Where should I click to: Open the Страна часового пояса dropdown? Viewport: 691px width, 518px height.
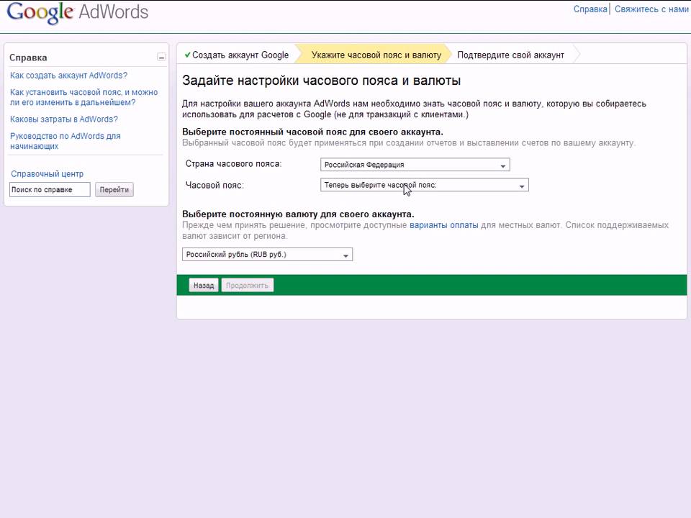[415, 165]
